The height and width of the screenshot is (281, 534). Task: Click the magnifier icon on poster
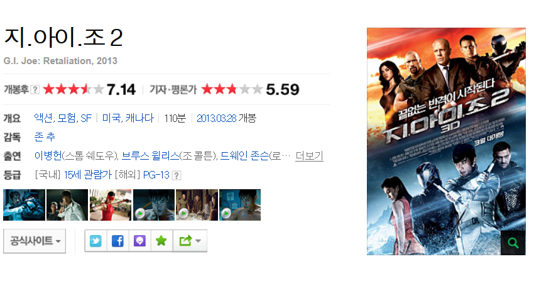coord(513,243)
